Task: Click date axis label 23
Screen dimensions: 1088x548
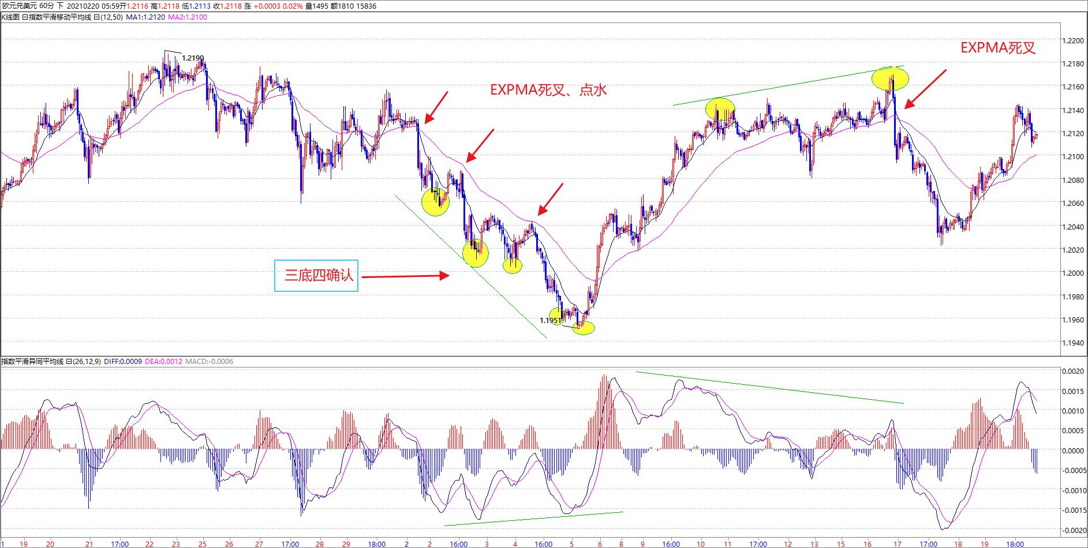Action: pyautogui.click(x=176, y=543)
